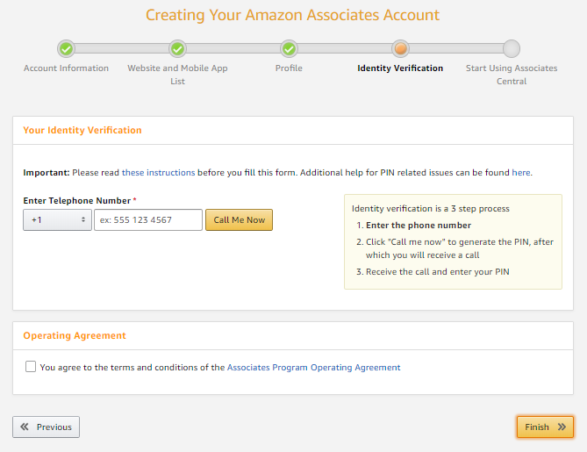Select the Identity Verification step label
Screen dimensions: 587x452
coord(400,68)
